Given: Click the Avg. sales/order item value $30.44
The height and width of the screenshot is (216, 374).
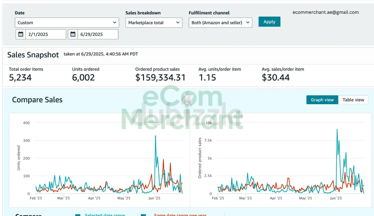Looking at the screenshot, I should point(276,77).
